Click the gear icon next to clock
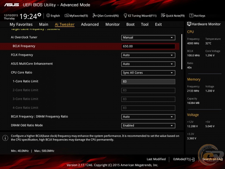This screenshot has width=225, height=169. click(x=39, y=14)
